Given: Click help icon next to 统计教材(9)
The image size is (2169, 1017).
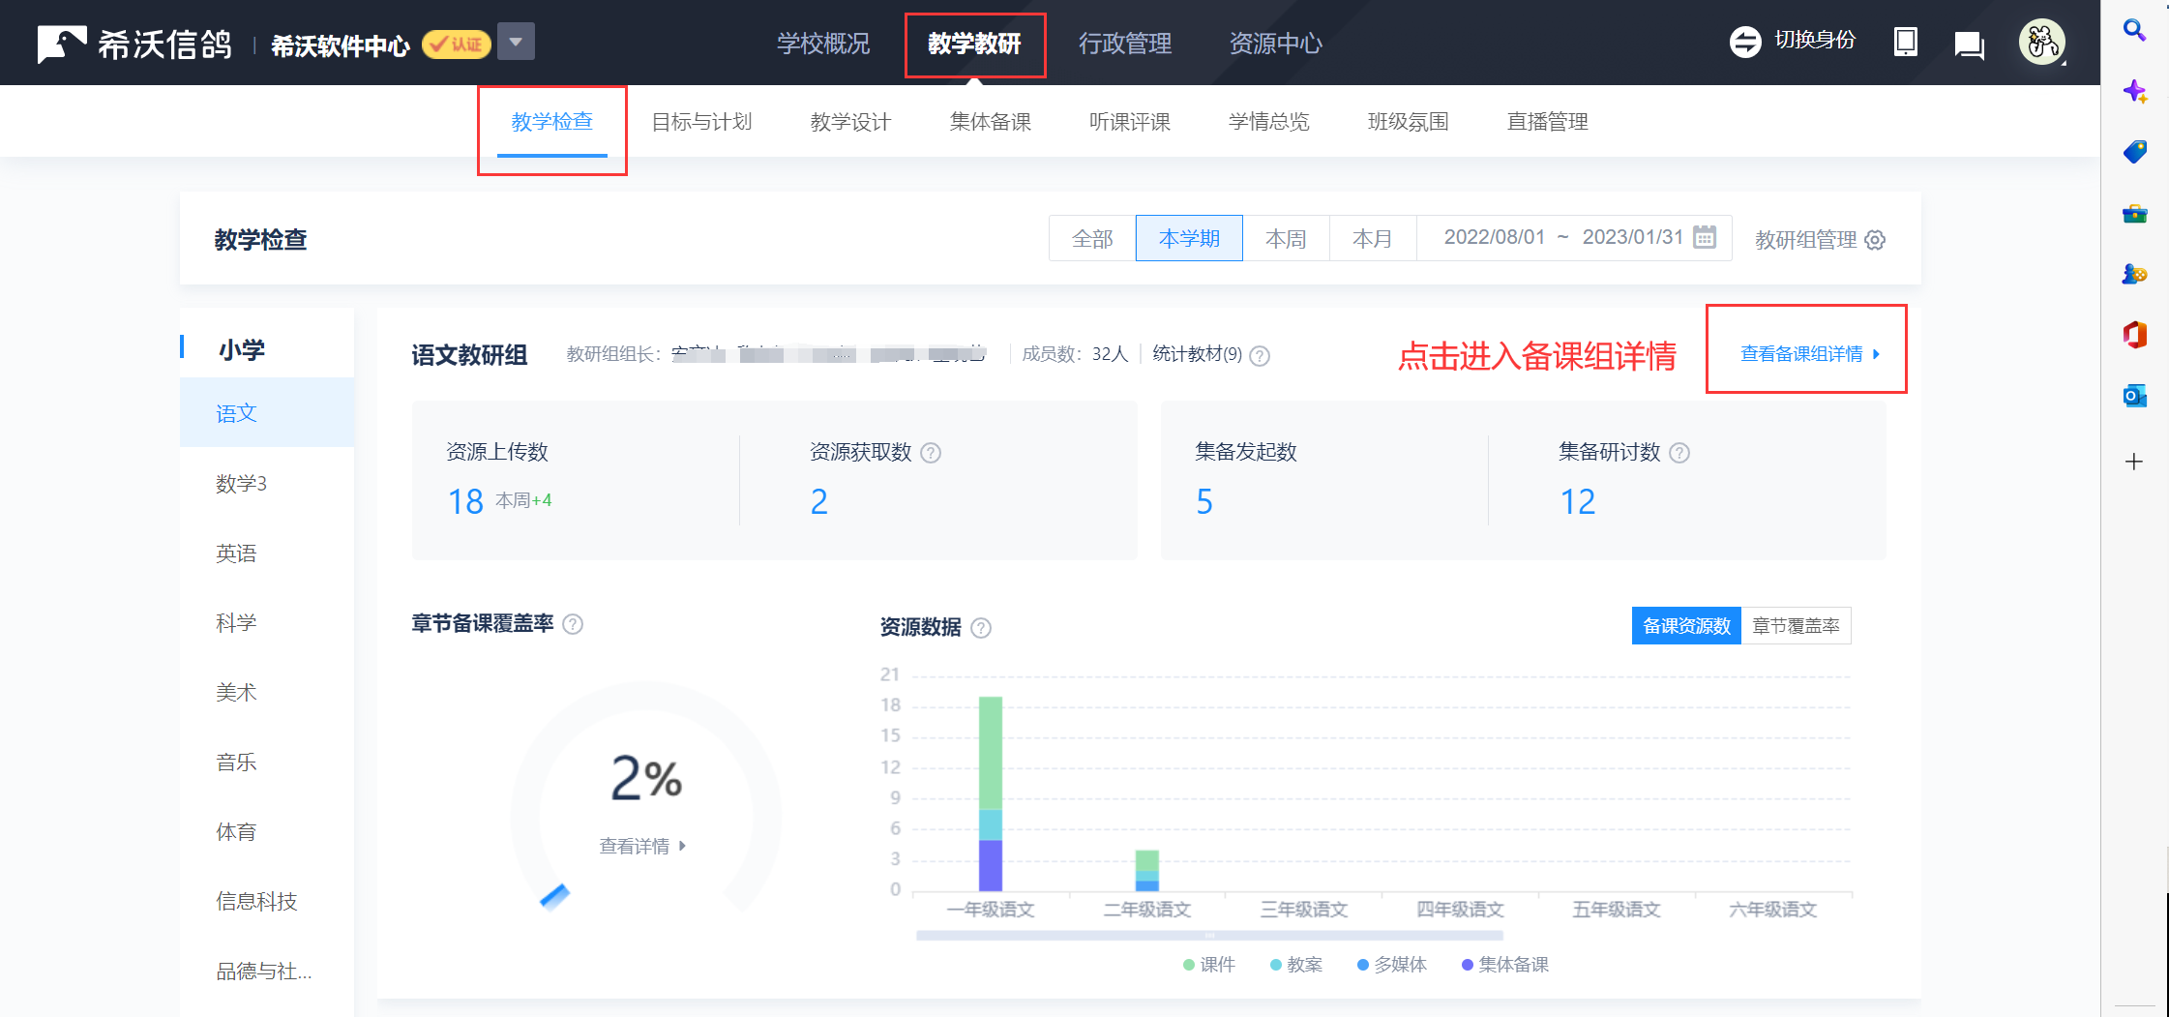Looking at the screenshot, I should click(1260, 356).
